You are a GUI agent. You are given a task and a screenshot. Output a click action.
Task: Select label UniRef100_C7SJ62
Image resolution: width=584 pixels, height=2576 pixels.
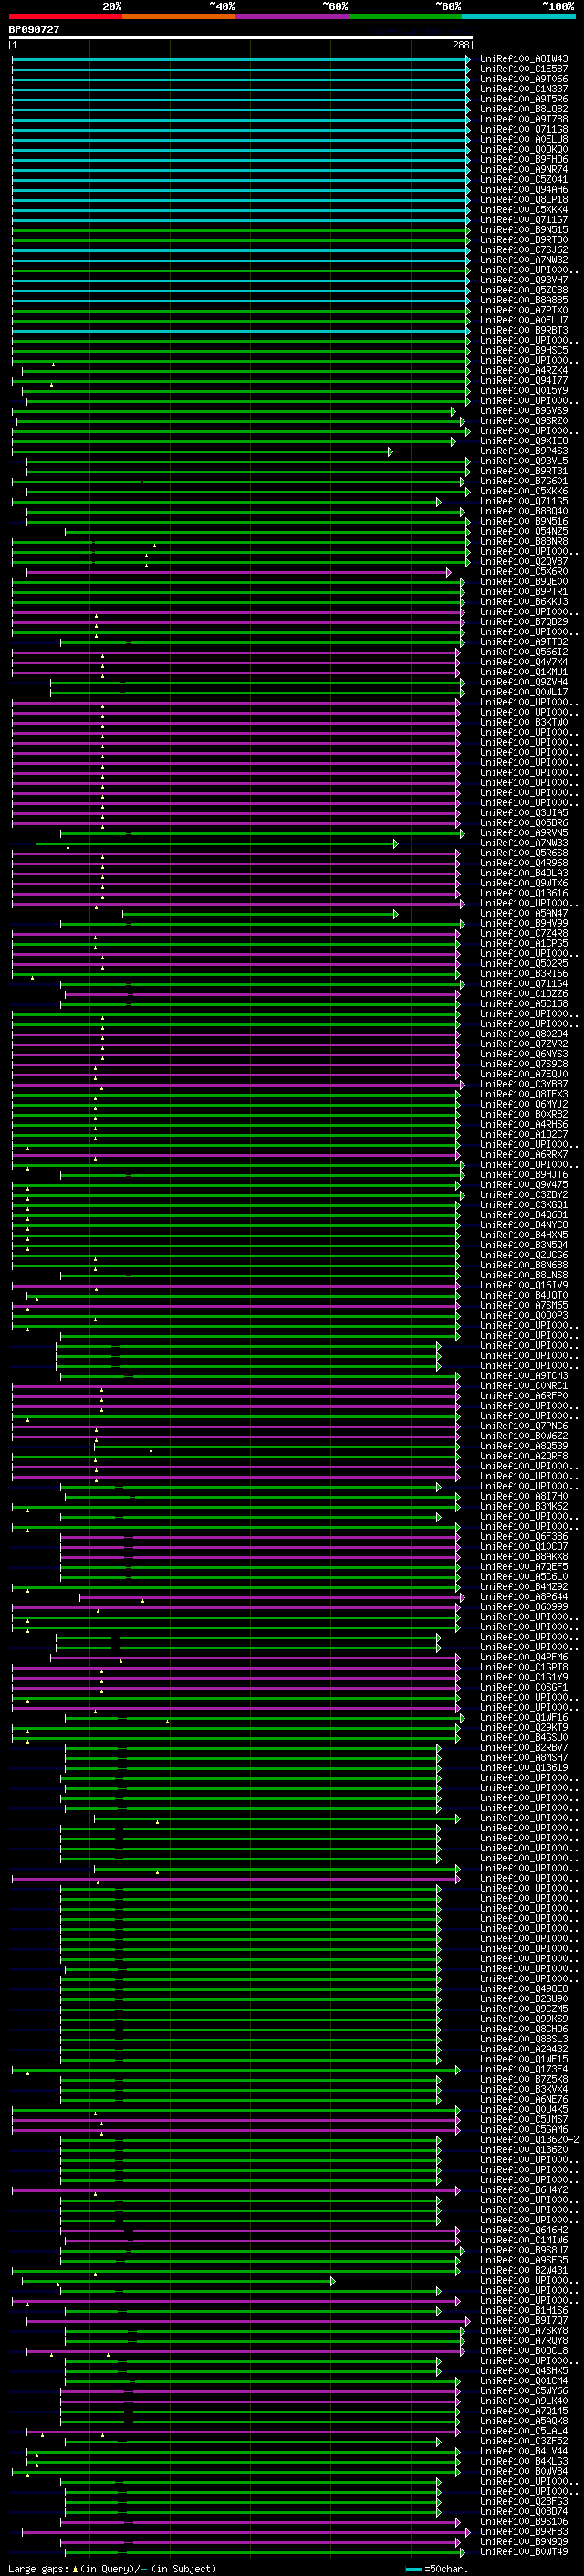pyautogui.click(x=523, y=250)
